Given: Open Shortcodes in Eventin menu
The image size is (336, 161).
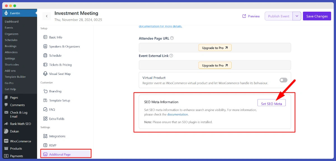Looking at the screenshot, I should click(11, 65).
